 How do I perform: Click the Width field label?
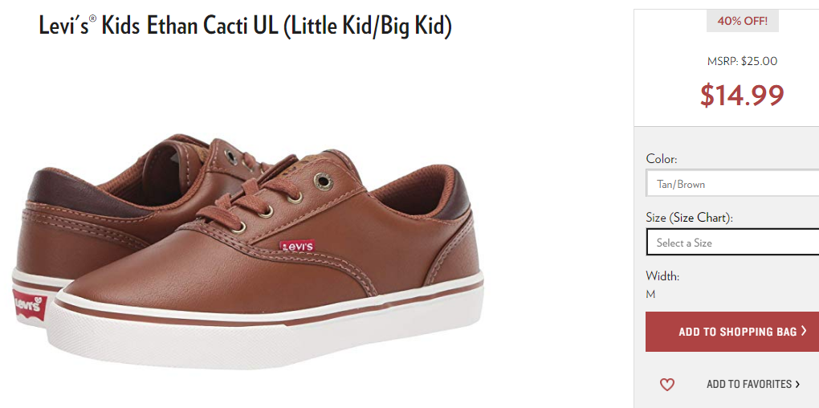(x=662, y=275)
